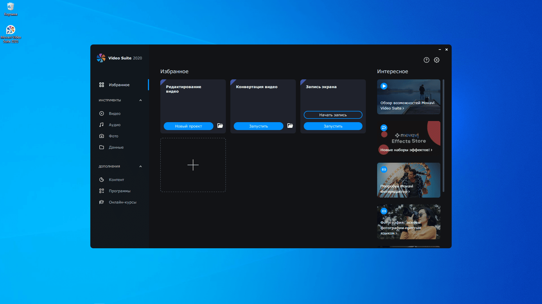Select Избранное in the sidebar
Viewport: 542px width, 304px height.
point(120,85)
